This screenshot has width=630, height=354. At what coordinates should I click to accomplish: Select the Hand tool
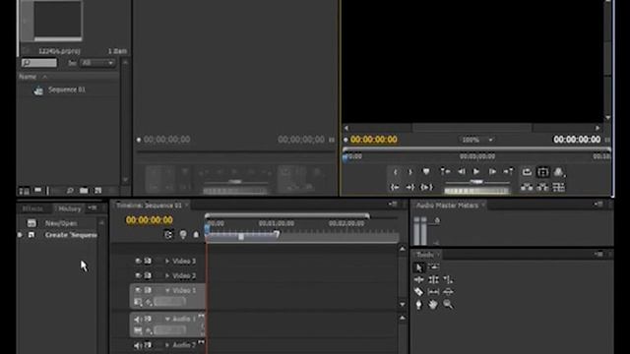tap(433, 305)
